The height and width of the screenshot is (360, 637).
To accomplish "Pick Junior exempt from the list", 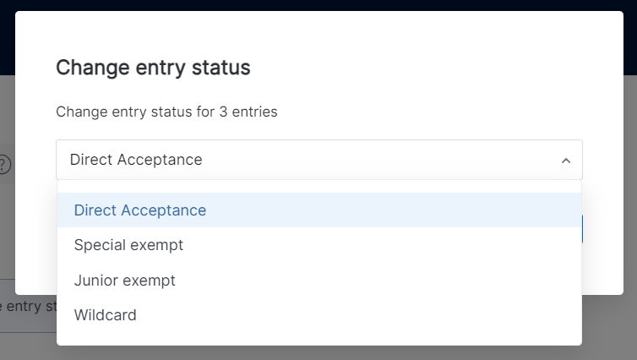I will click(124, 281).
